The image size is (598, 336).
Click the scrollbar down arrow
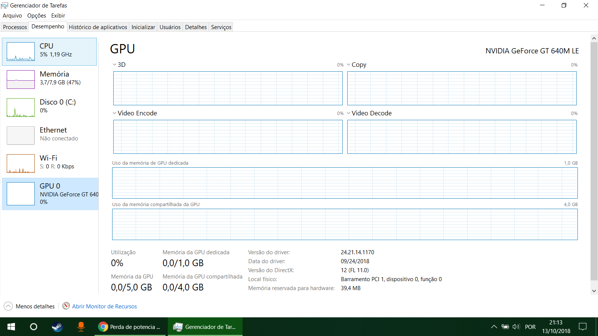coord(594,291)
